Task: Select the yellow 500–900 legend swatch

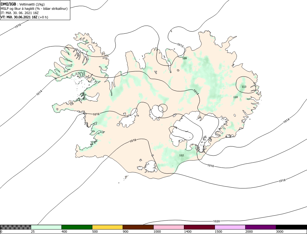Action: tap(107, 227)
